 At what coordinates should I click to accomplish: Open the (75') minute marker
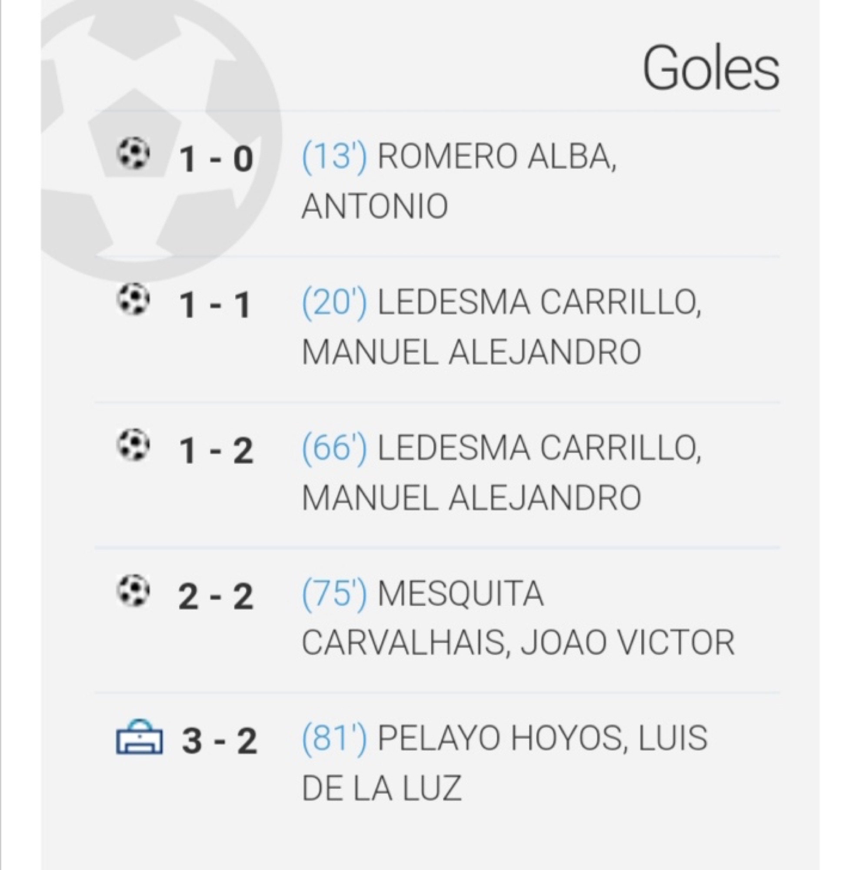click(x=334, y=593)
